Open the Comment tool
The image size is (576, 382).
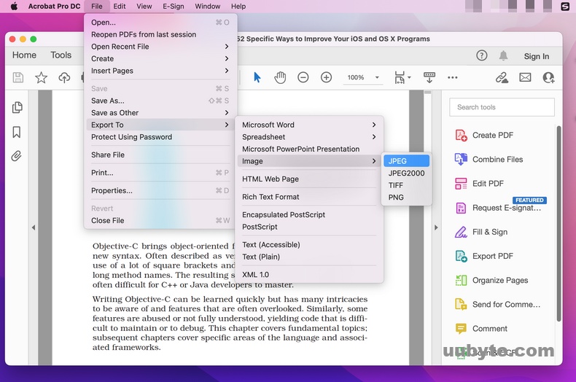(x=481, y=329)
